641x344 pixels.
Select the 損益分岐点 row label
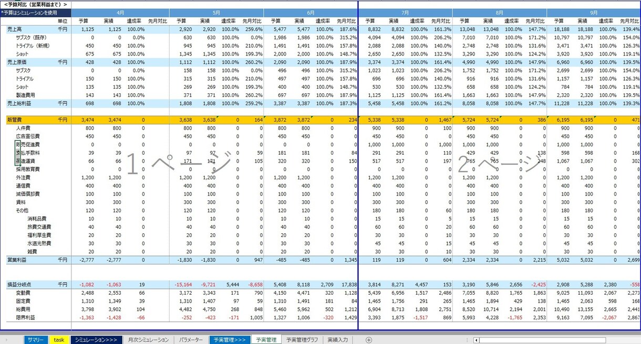pyautogui.click(x=20, y=284)
